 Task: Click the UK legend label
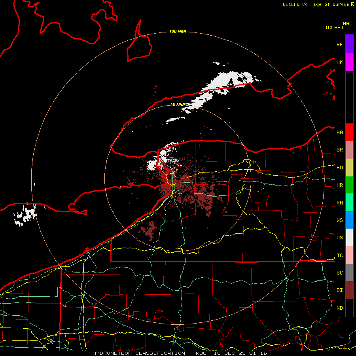(339, 62)
